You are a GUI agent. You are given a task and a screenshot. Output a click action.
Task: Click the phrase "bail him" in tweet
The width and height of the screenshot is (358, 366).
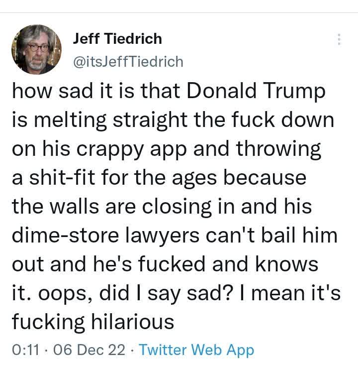(x=299, y=235)
